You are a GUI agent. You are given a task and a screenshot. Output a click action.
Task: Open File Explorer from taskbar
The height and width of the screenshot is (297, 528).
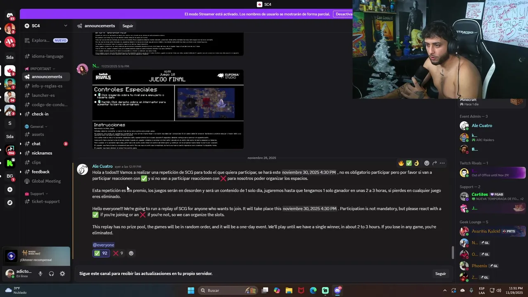(x=289, y=290)
